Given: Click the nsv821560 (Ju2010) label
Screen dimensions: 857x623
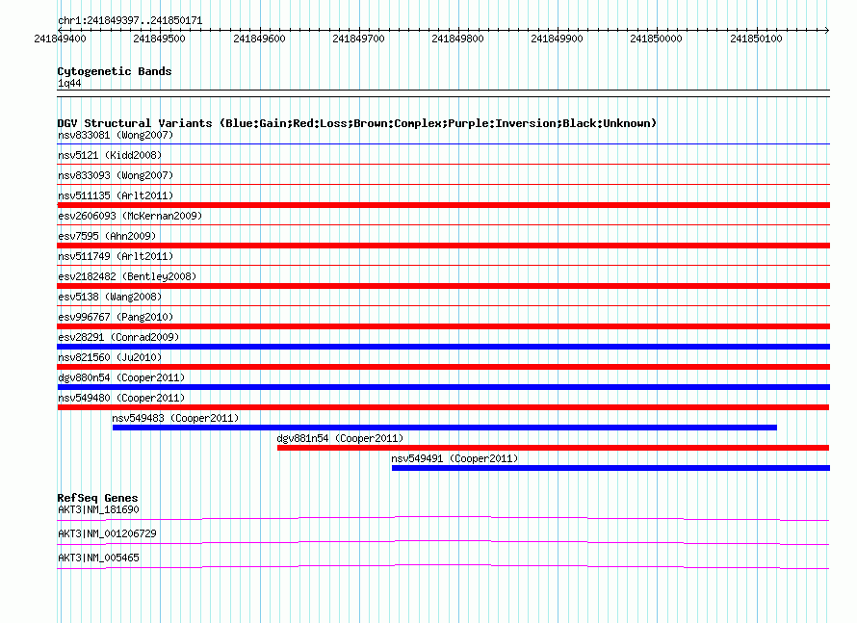Looking at the screenshot, I should point(110,357).
